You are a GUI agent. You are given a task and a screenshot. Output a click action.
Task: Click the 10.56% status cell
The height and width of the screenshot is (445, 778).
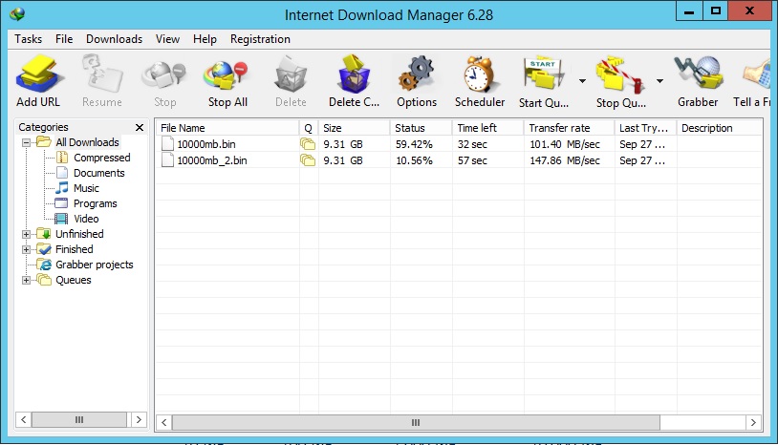pos(414,160)
